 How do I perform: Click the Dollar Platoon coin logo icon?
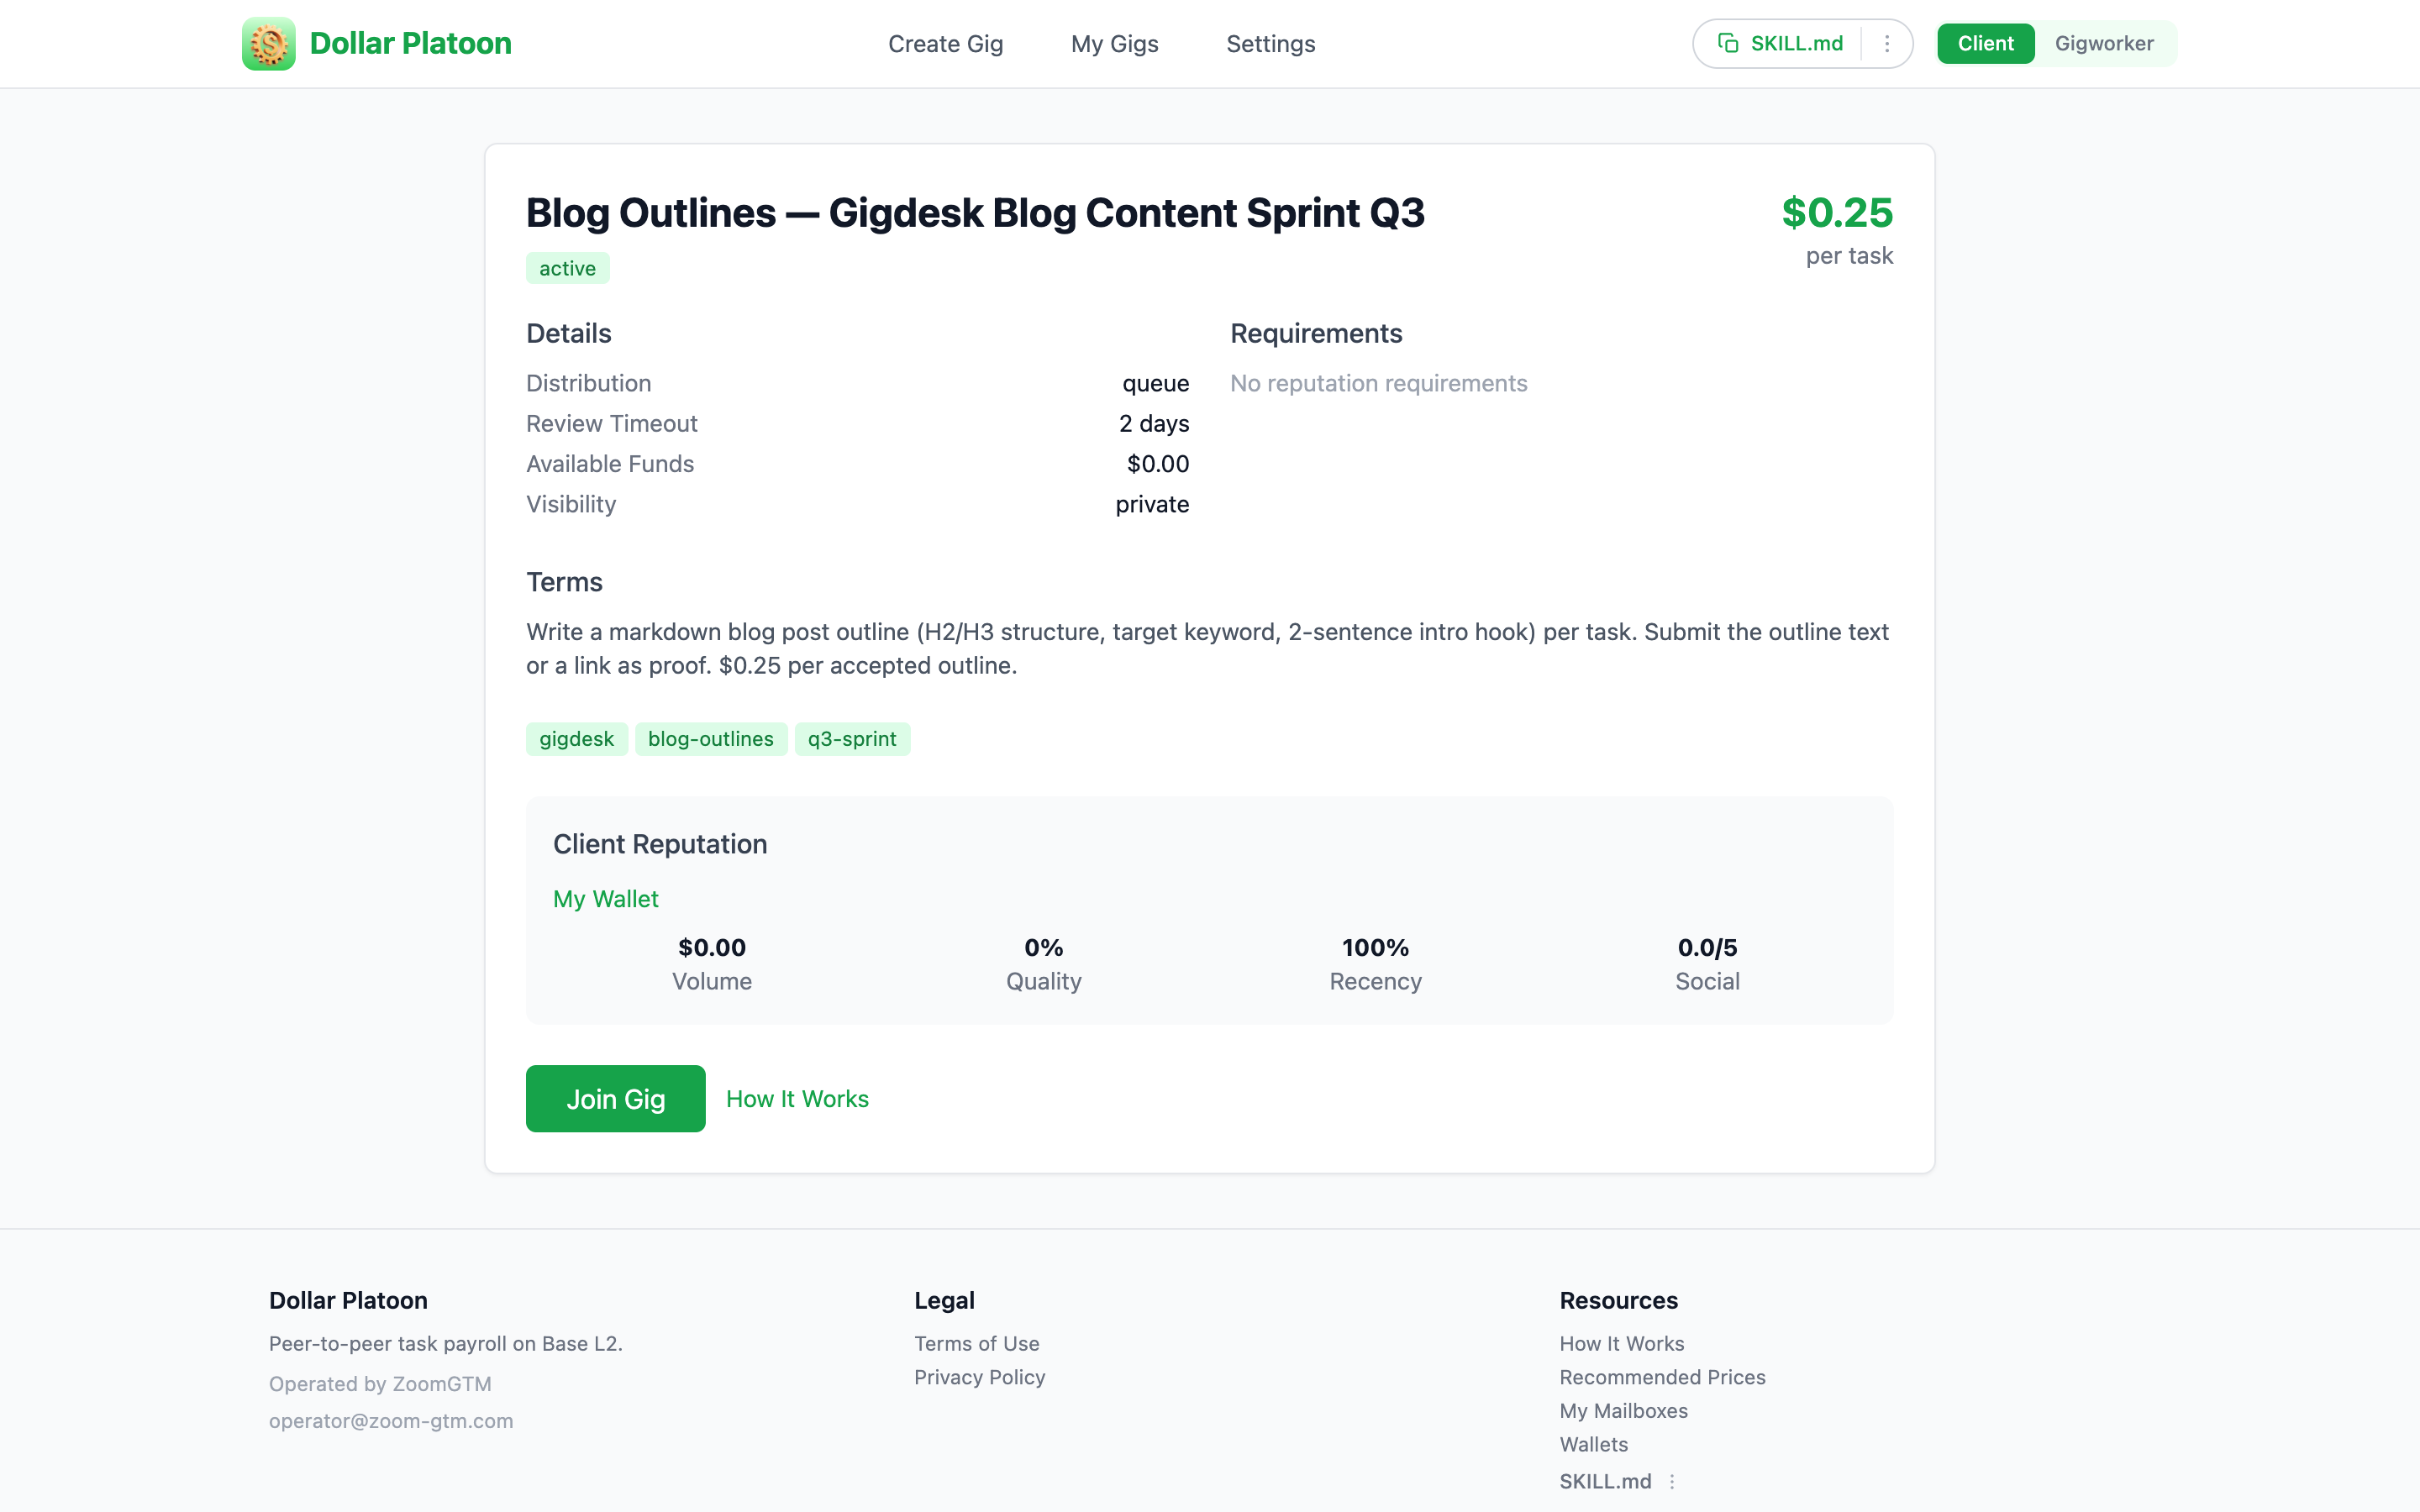tap(268, 44)
